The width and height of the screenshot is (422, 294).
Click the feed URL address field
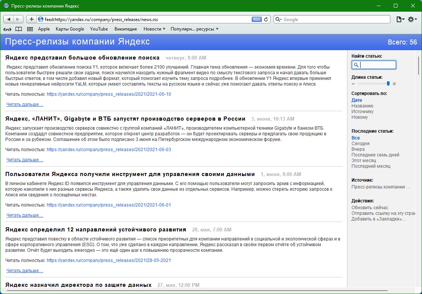[x=147, y=19]
